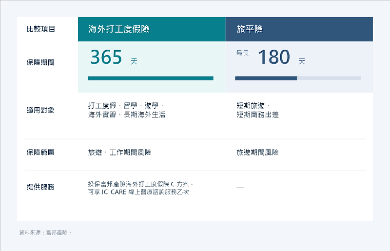
Task: Click the 提供服務 row label
Action: coord(40,187)
